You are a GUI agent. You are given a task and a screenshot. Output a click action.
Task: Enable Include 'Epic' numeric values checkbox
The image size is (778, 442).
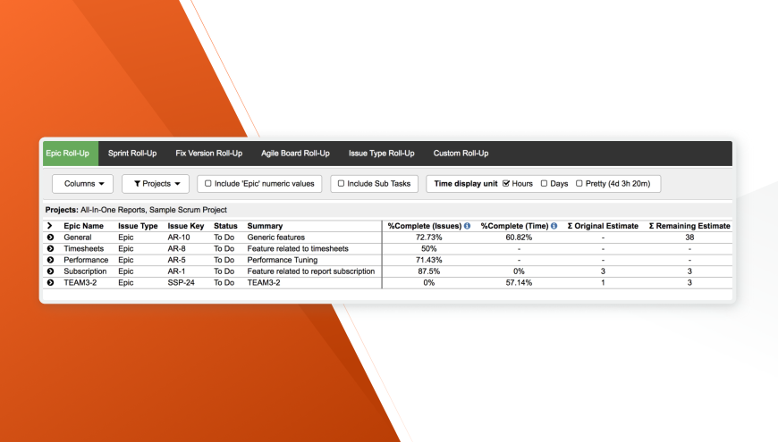click(208, 183)
